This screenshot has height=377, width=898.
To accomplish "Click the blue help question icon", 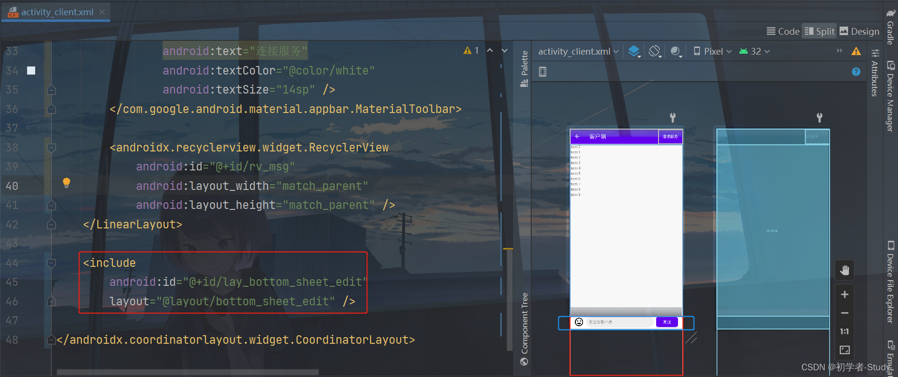I will click(x=856, y=72).
